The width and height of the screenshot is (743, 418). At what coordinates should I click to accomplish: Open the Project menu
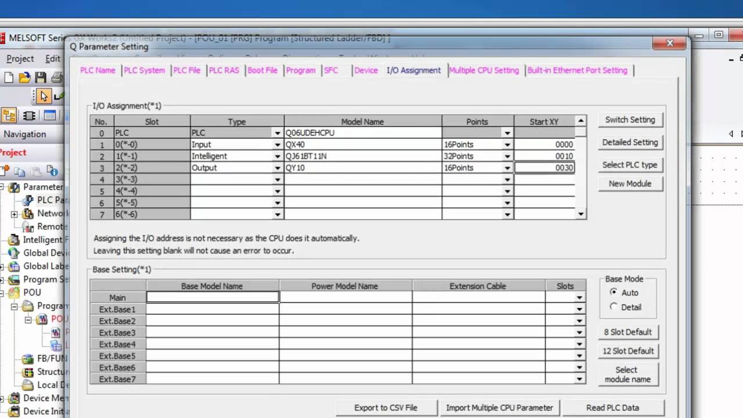(20, 59)
